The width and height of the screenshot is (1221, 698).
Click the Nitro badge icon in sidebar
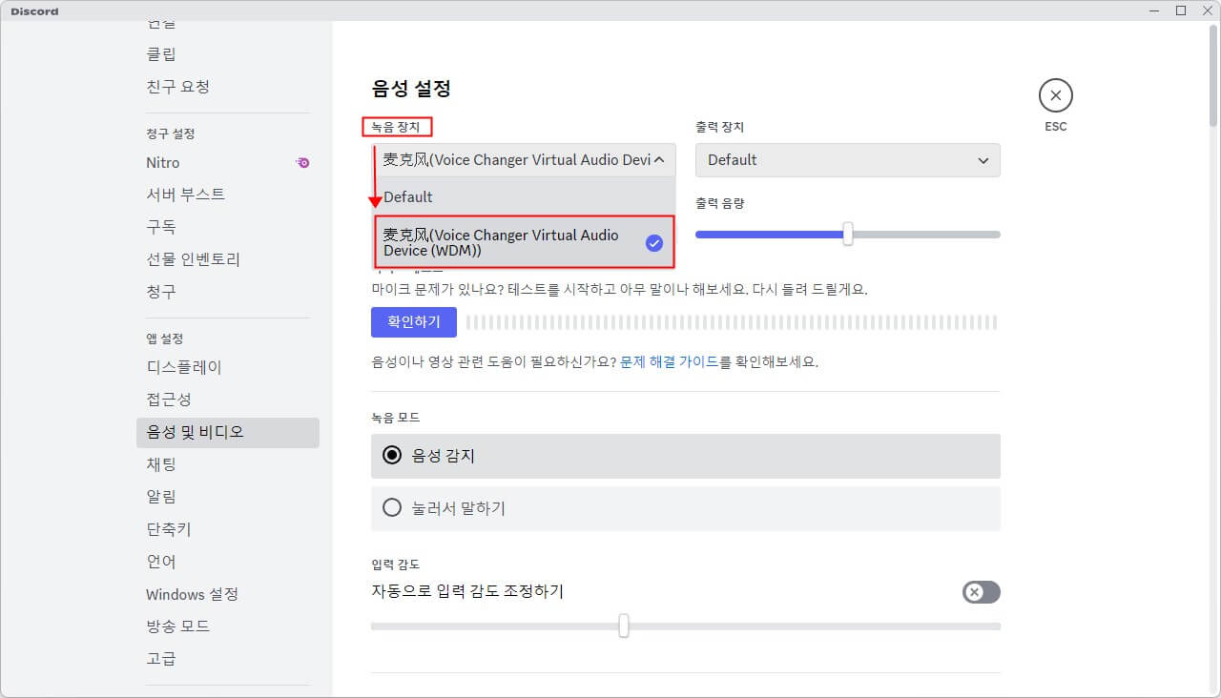(x=302, y=163)
